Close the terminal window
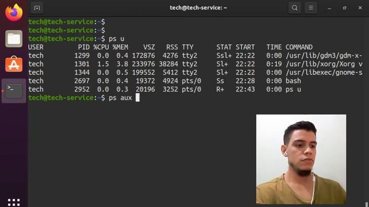Screen dimensions: 369x207 [360, 7]
